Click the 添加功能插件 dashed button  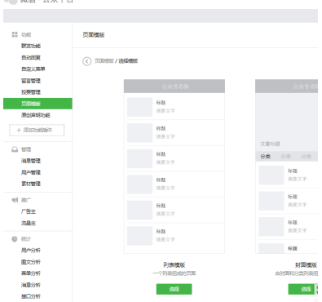pyautogui.click(x=37, y=130)
